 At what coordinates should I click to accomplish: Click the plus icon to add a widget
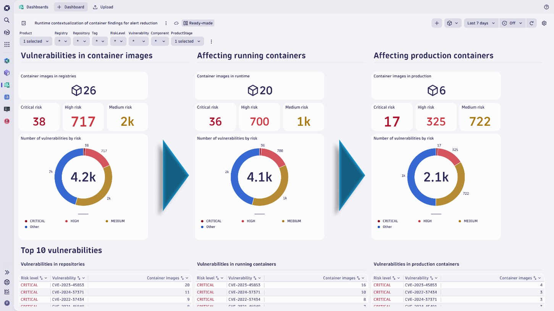(436, 23)
